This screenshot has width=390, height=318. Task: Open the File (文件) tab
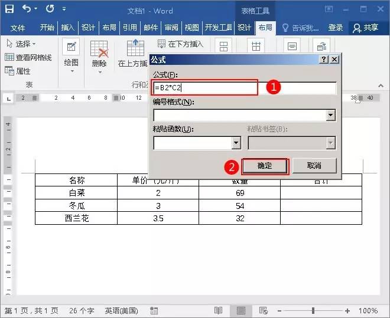pos(18,28)
